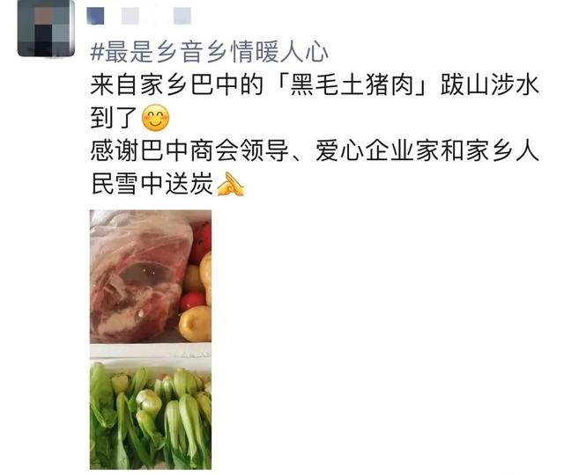Click the yellow potato in the photo
The width and height of the screenshot is (564, 475).
coord(196,324)
